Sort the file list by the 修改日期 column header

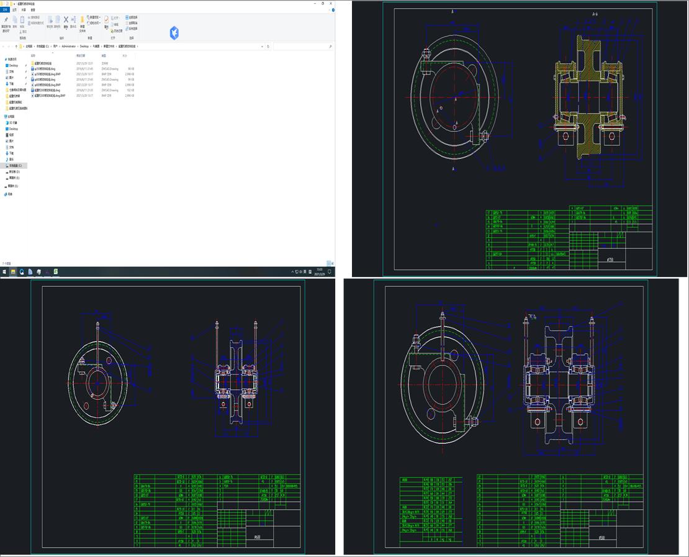point(81,56)
